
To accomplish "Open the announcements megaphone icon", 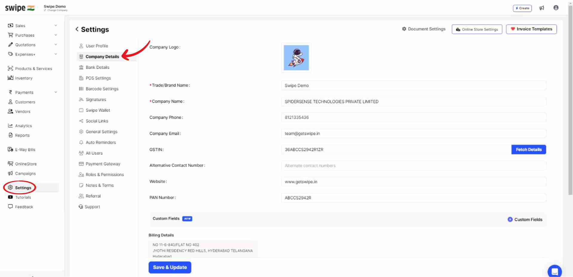I will tap(542, 8).
